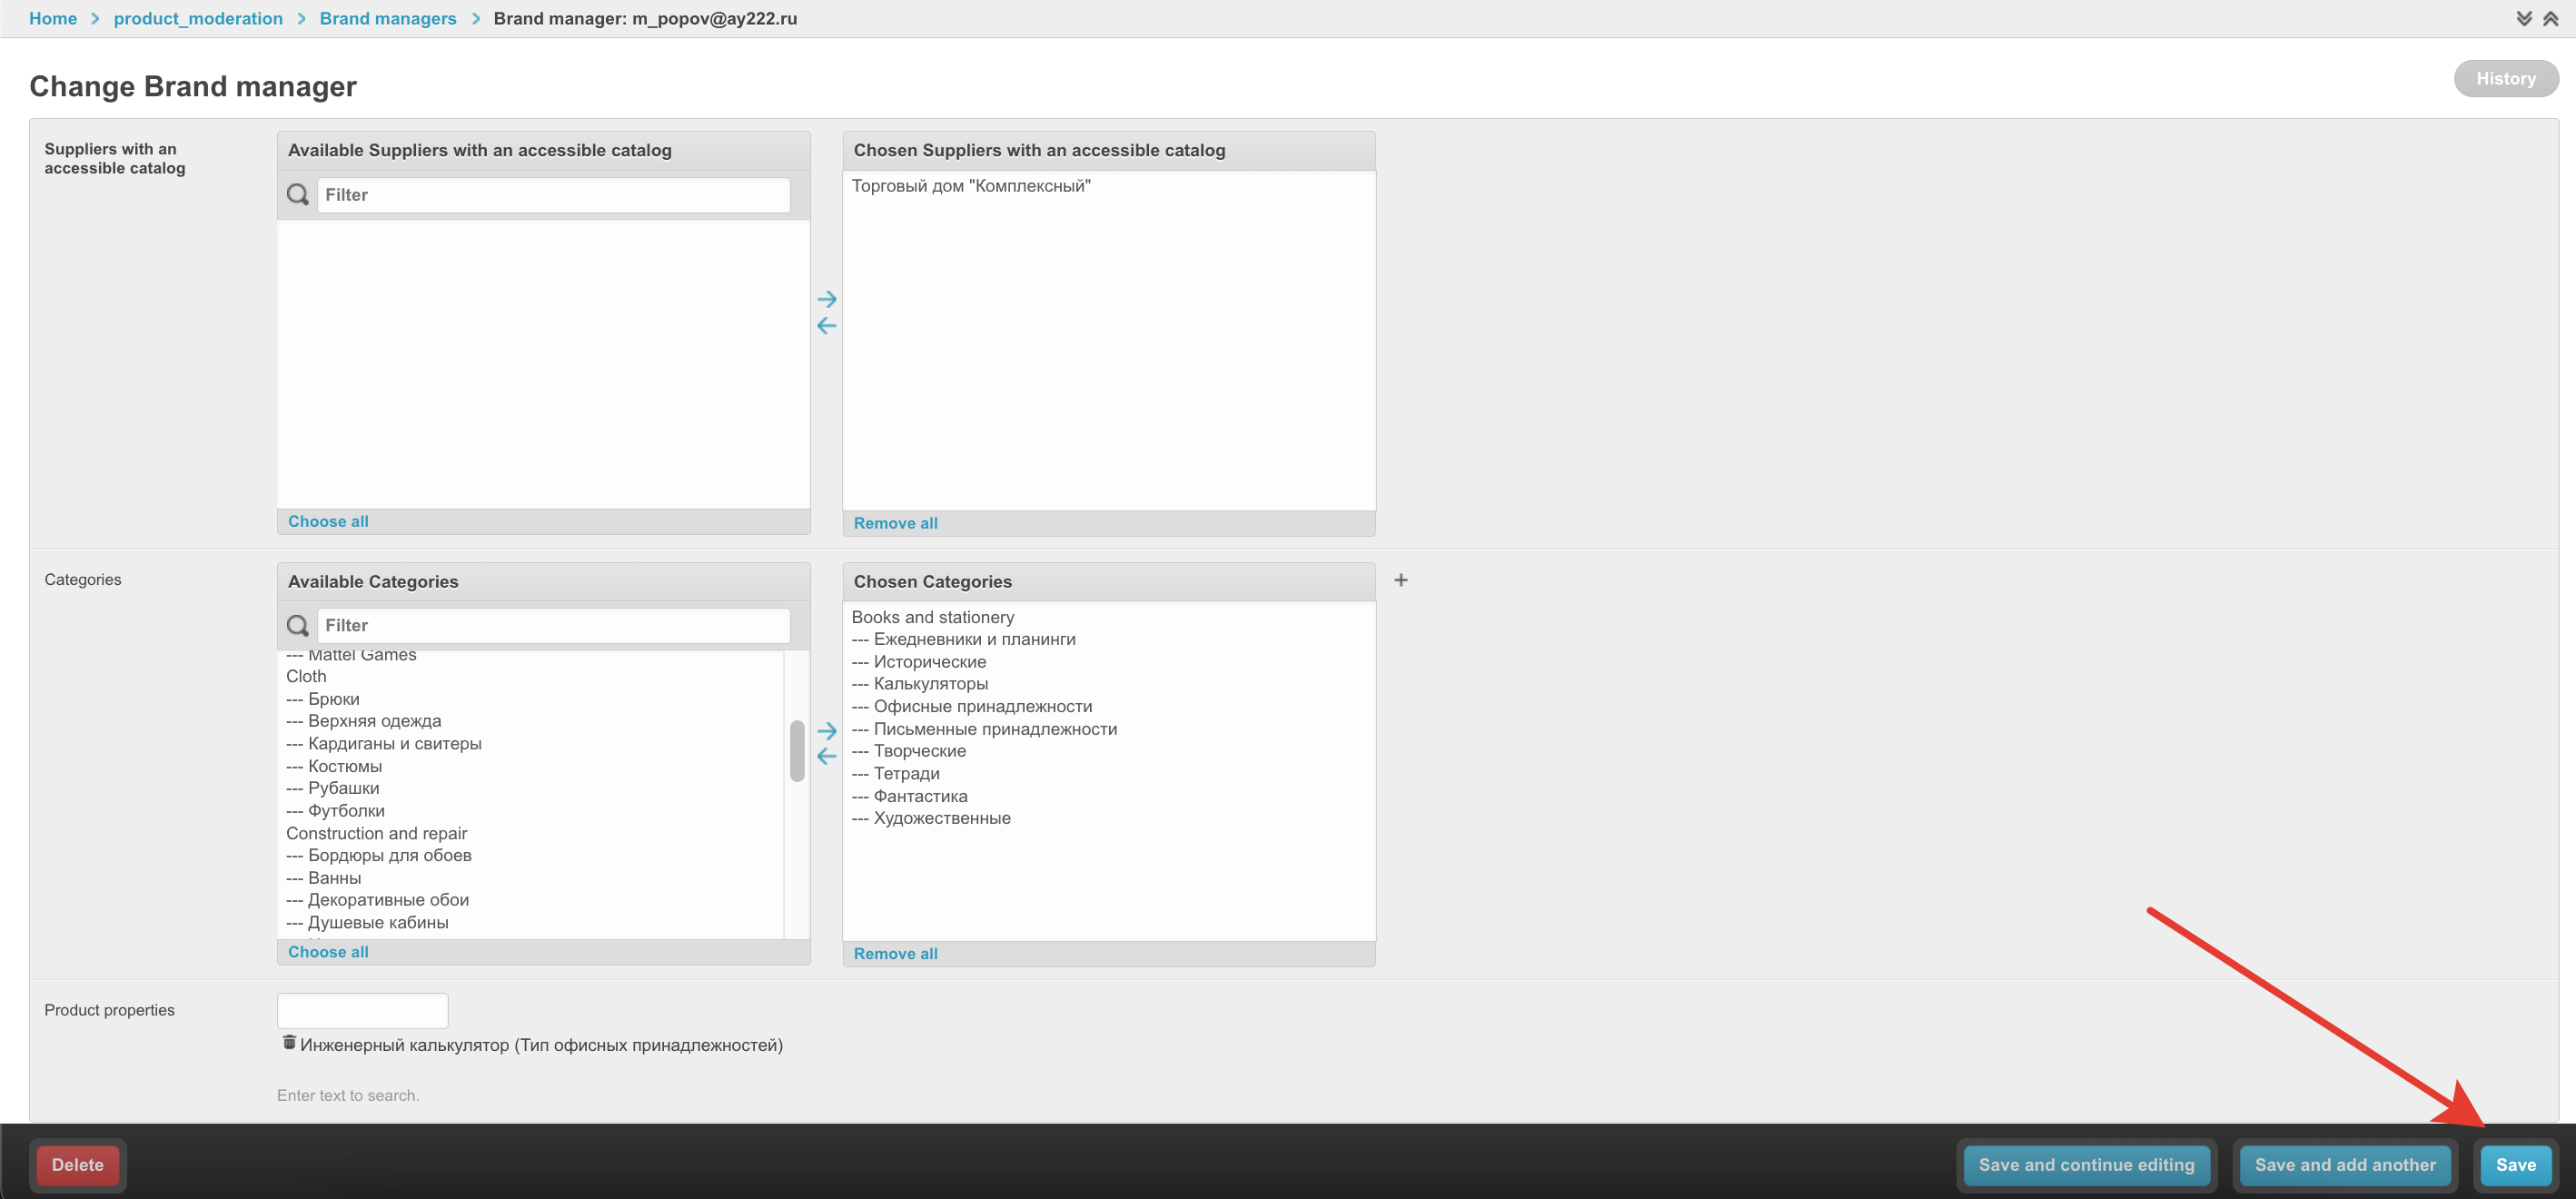Screen dimensions: 2576x1199
Task: Click the suppliers left arrow to remove
Action: [826, 325]
